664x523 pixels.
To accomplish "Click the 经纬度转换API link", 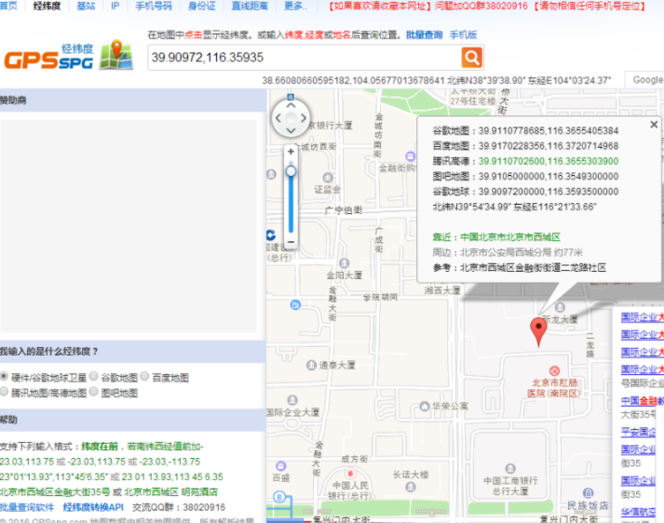I will (x=93, y=507).
